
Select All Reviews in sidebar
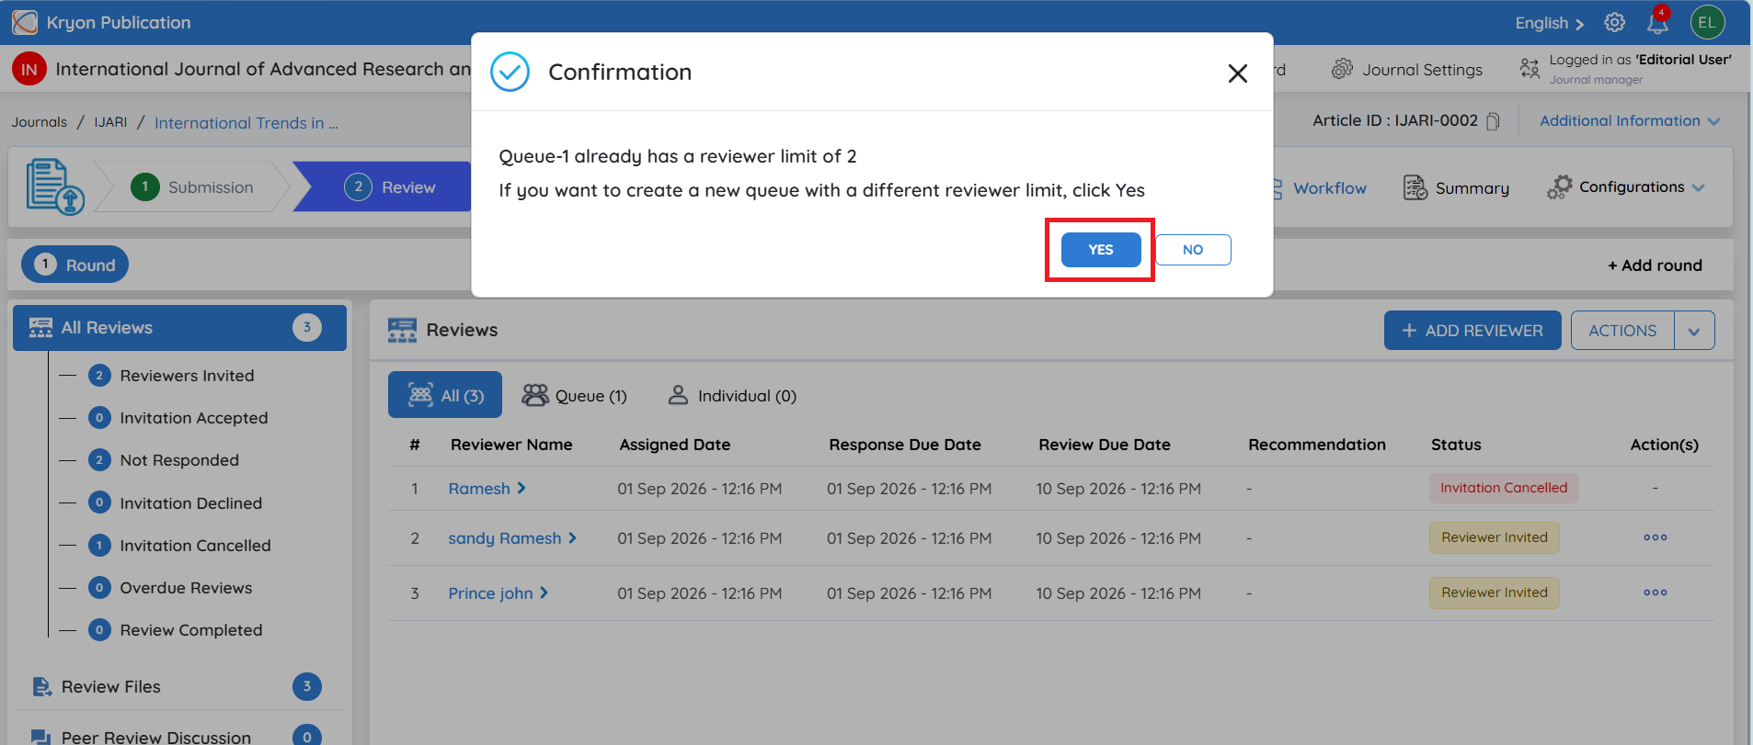point(179,328)
